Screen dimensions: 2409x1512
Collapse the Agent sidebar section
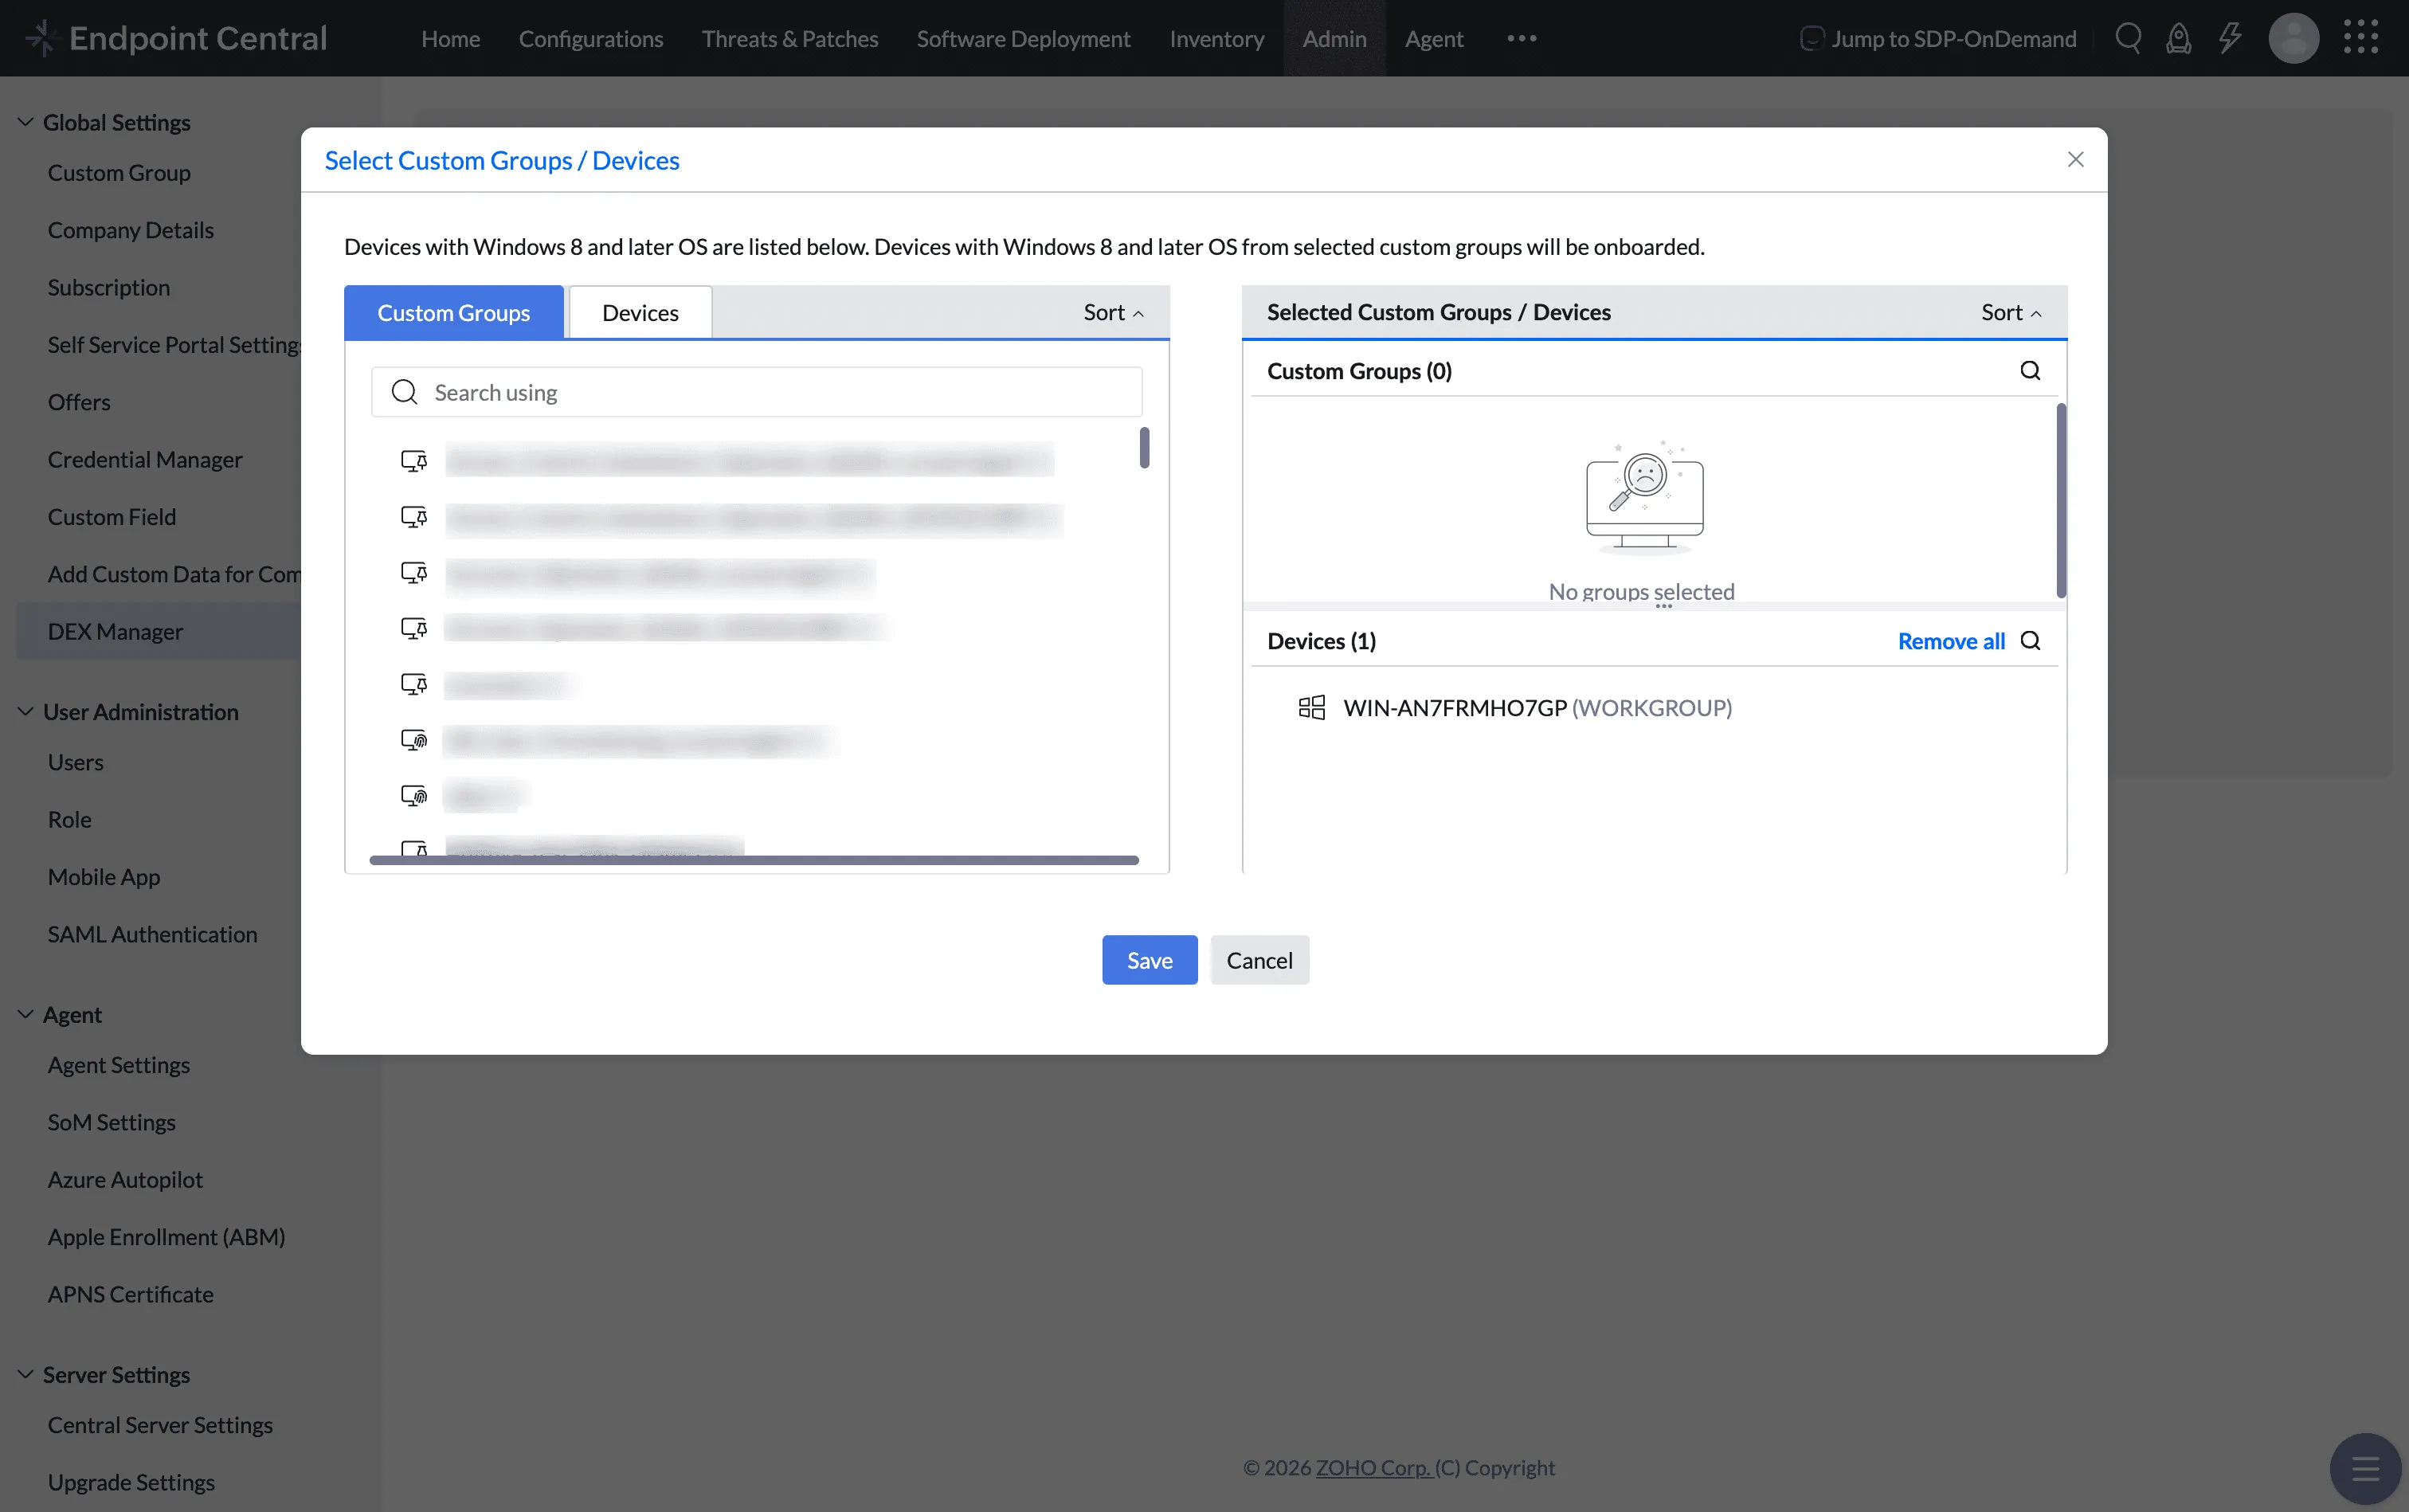(25, 1014)
